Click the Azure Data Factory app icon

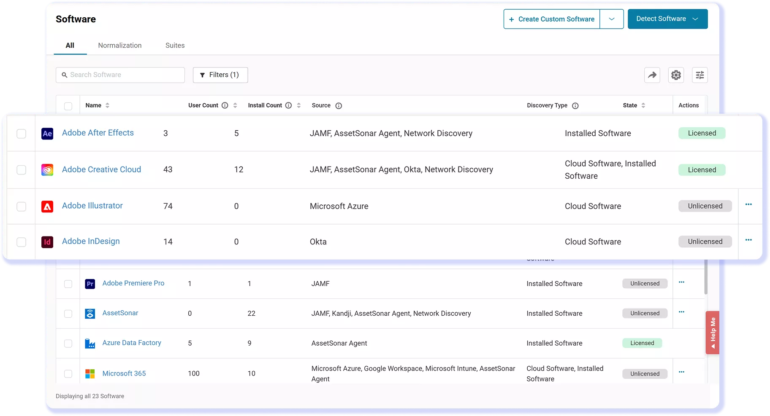click(90, 344)
